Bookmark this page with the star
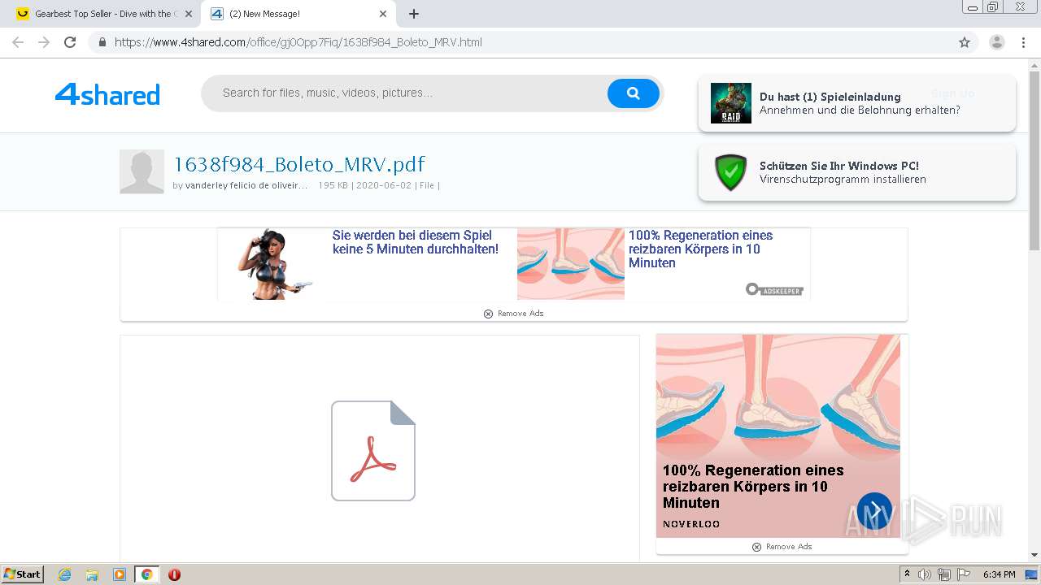 965,42
